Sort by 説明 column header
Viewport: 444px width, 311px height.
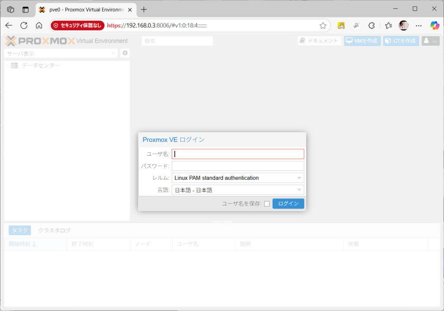tap(289, 244)
